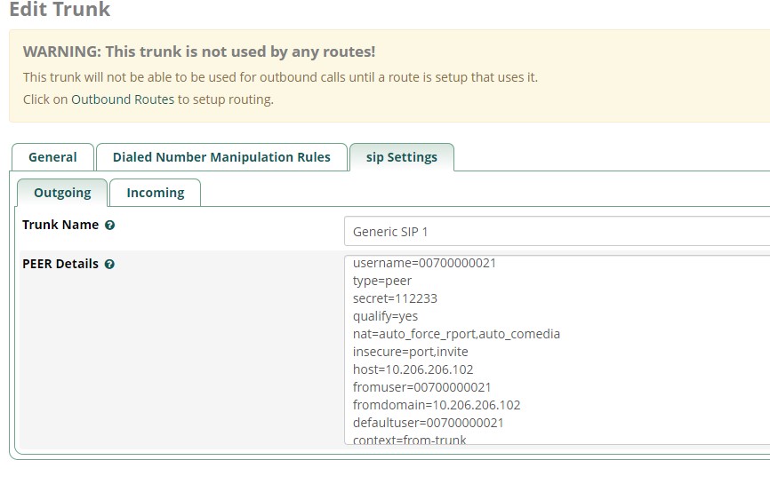Select the type=peer line
The height and width of the screenshot is (492, 770).
[382, 281]
